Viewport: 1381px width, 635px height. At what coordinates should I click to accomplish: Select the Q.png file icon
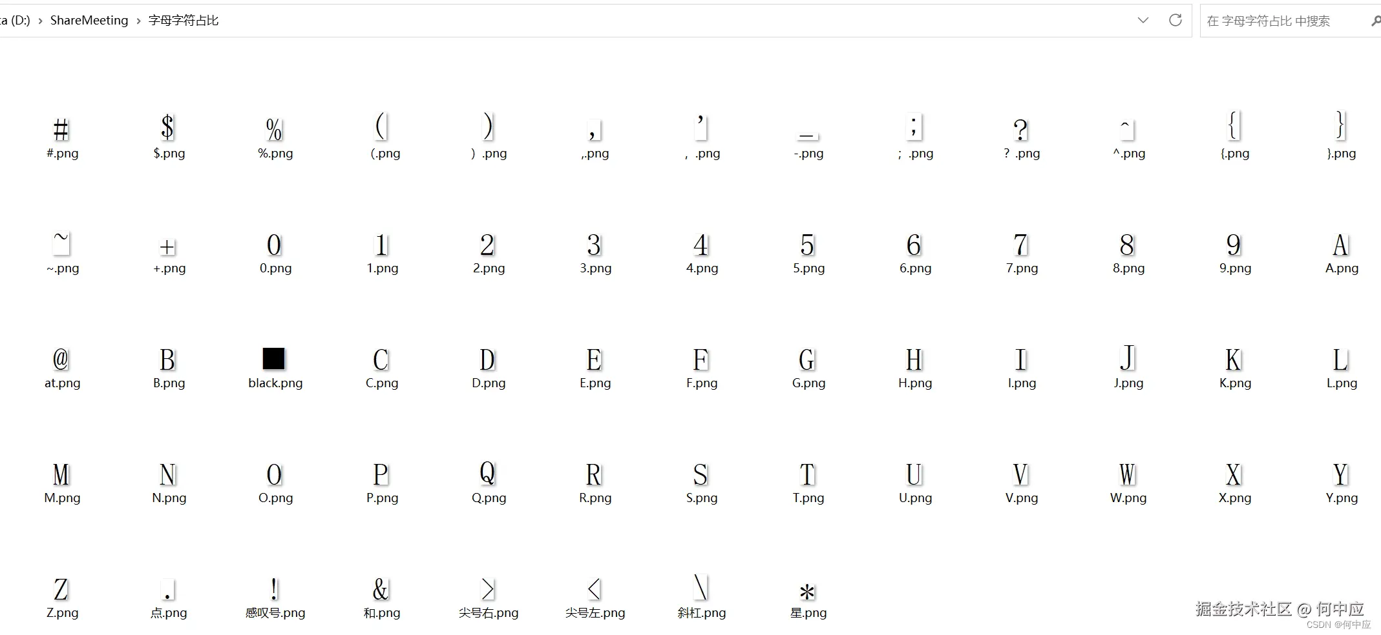coord(488,474)
